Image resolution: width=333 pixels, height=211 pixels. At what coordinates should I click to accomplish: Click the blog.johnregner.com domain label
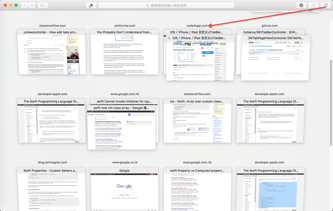click(52, 162)
